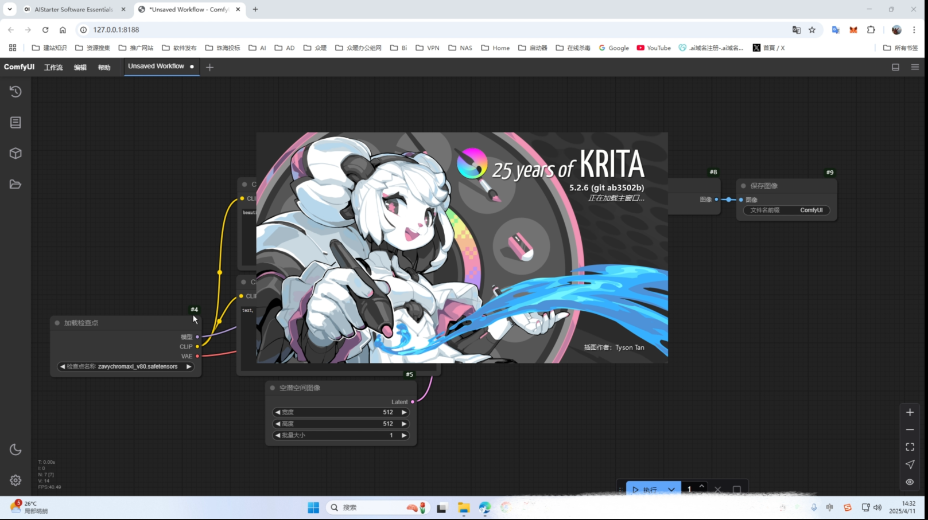Click the VAE output slot
928x520 pixels.
[x=197, y=356]
